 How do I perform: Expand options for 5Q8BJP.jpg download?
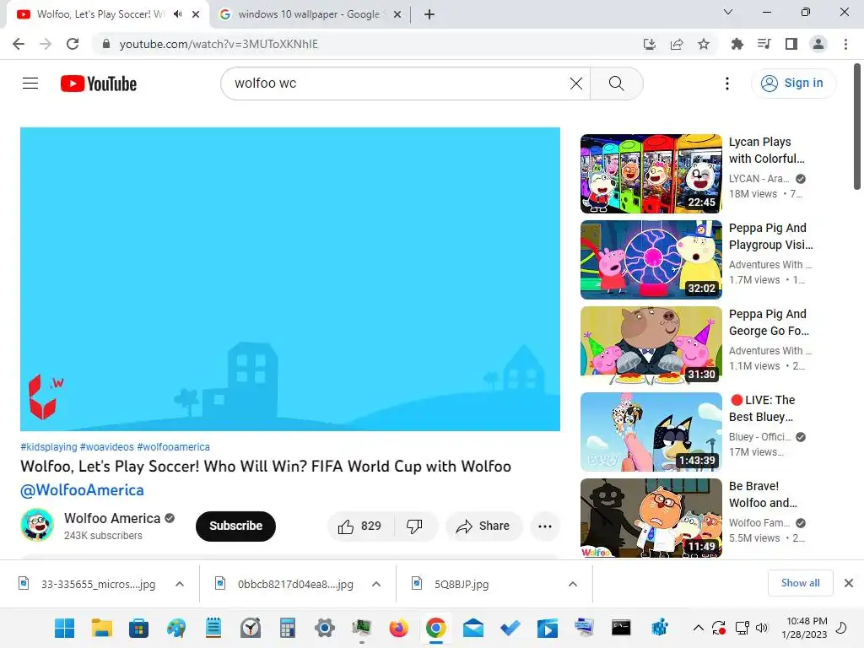[573, 584]
